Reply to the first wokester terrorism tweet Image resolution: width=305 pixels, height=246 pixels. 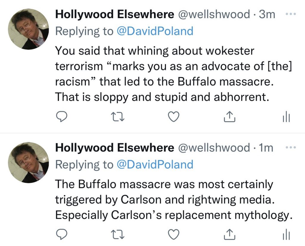click(62, 117)
